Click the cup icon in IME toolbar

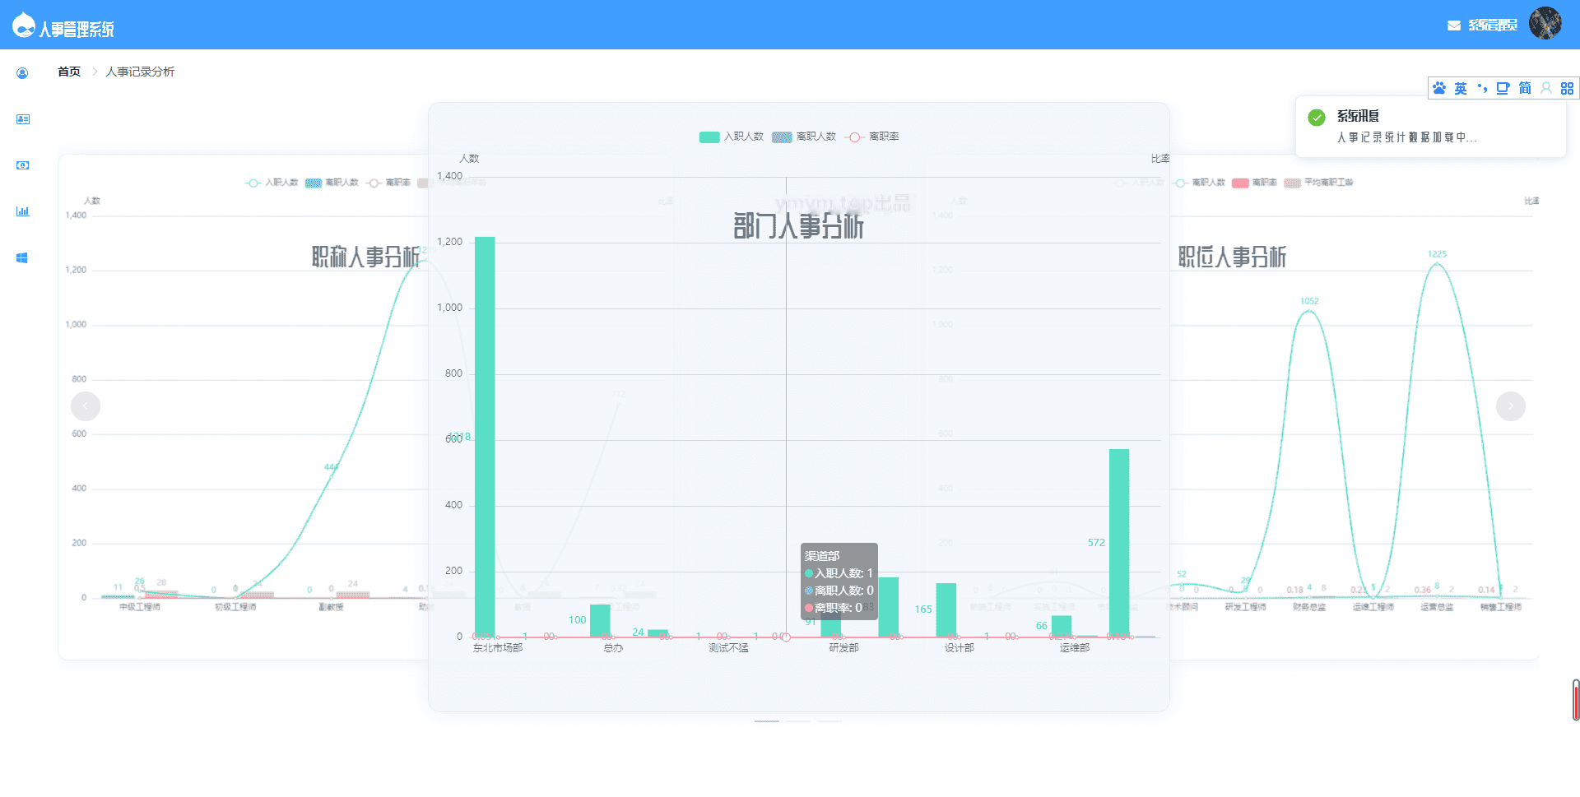1503,88
